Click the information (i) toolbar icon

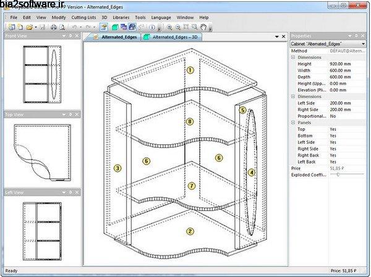pyautogui.click(x=152, y=27)
